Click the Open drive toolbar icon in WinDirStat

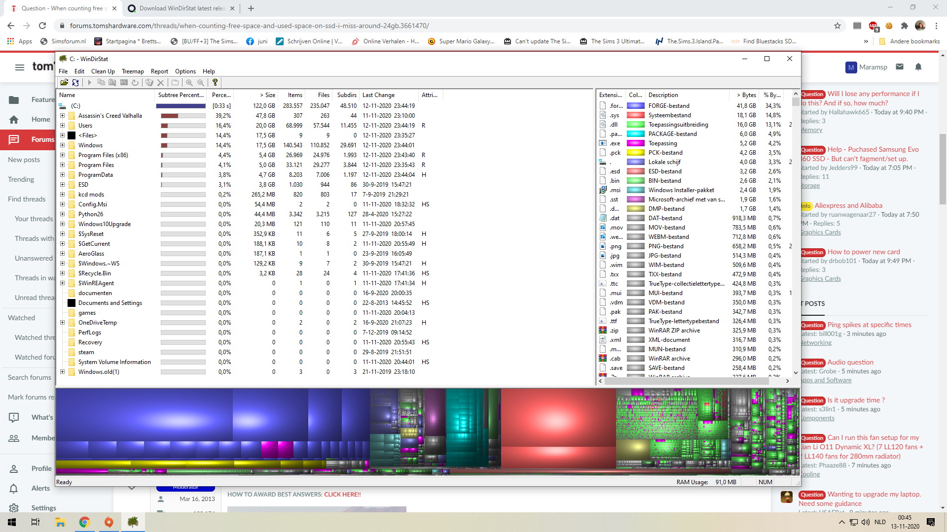point(64,83)
